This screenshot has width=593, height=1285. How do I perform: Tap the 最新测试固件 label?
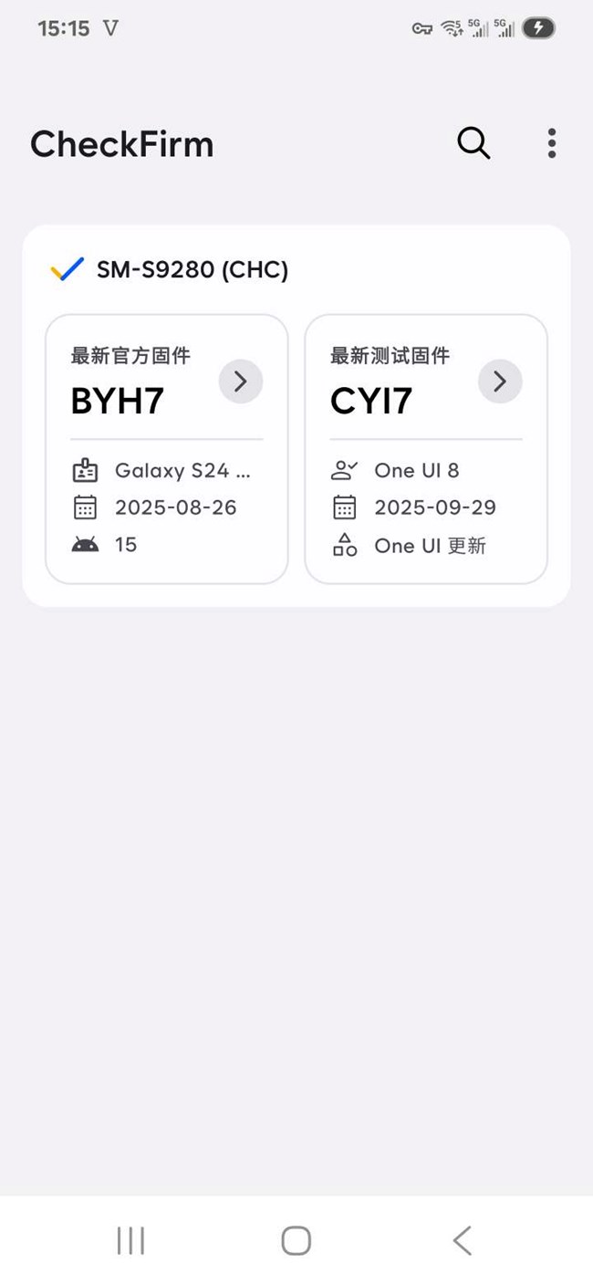(390, 355)
